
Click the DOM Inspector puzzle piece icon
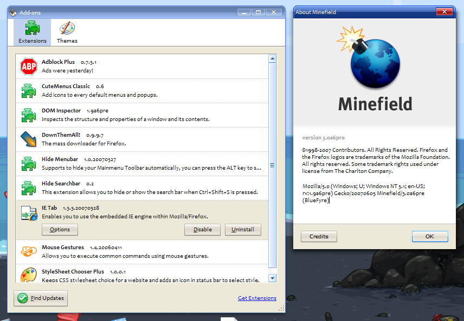click(28, 115)
